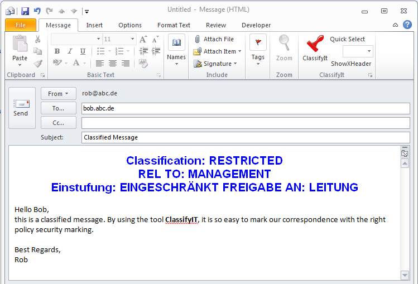Viewport: 418px width, 284px height.
Task: Switch to the Developer tab
Action: coord(256,25)
